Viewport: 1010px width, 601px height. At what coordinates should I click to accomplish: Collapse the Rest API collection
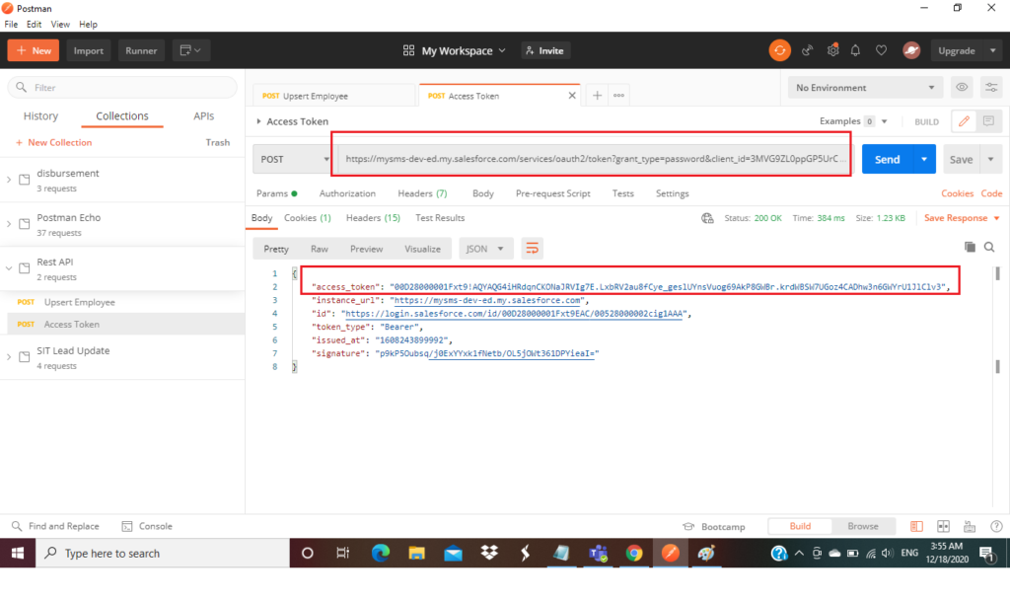(x=9, y=268)
